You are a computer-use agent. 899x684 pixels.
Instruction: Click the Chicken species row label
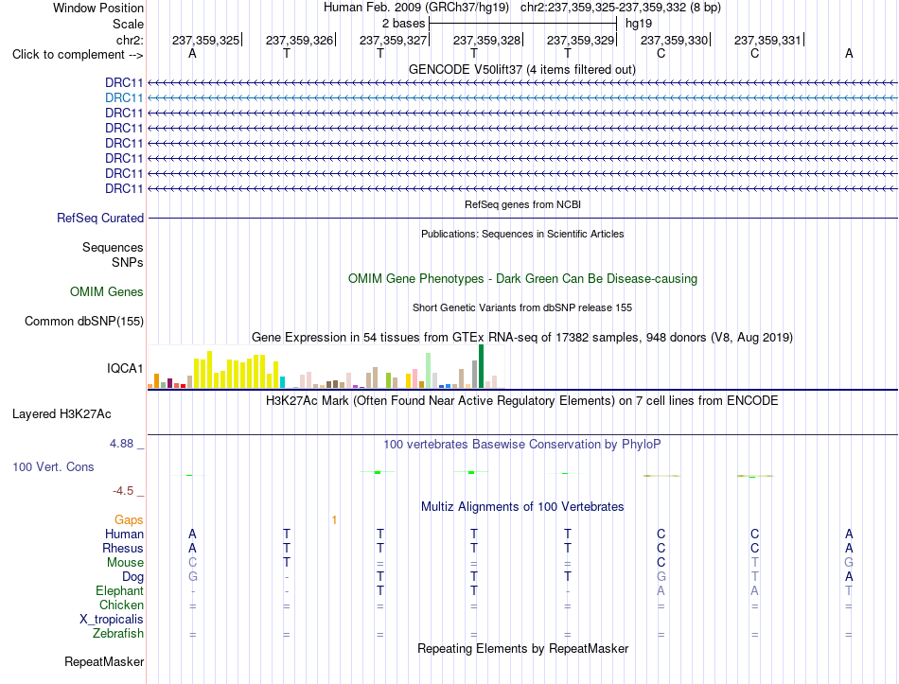coord(121,605)
